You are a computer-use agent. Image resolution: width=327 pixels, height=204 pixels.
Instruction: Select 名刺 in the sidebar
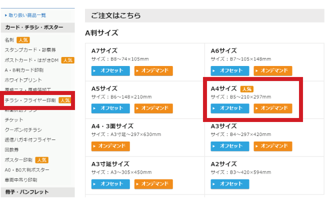[9, 39]
